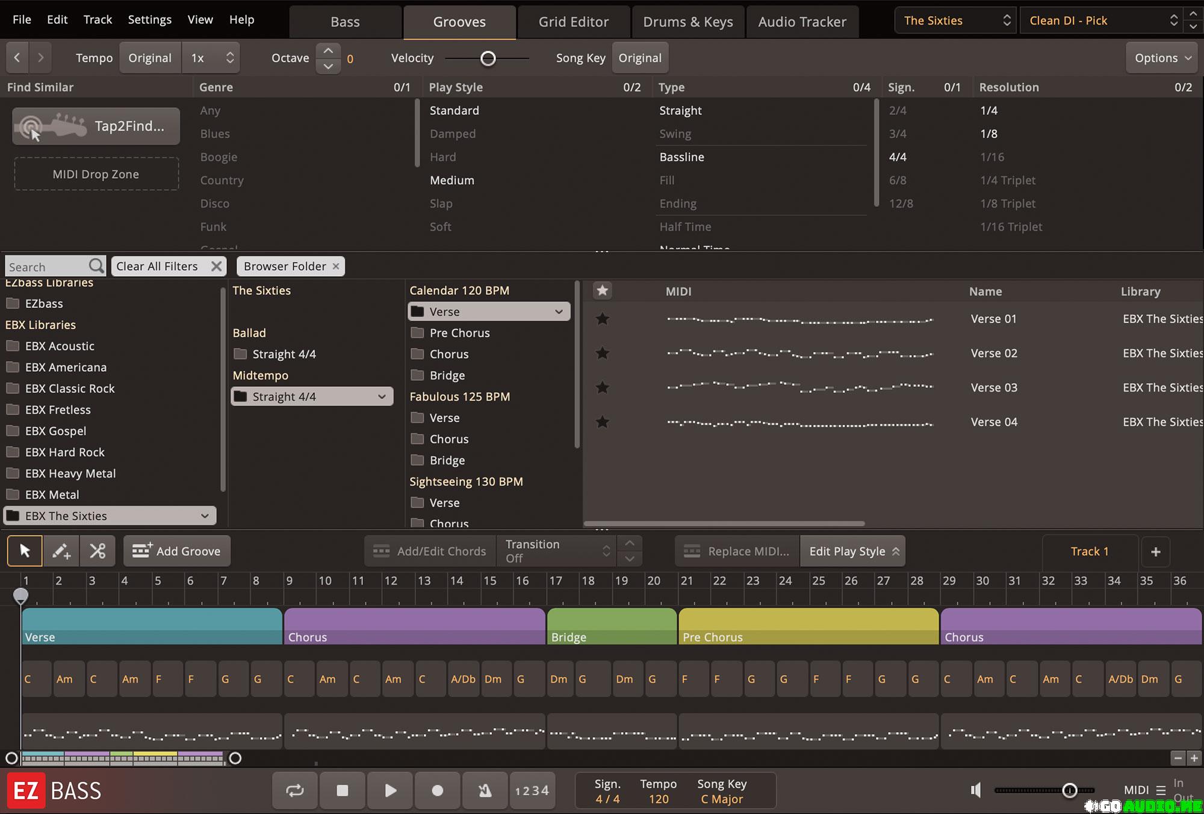Open Add/Edit Chords
This screenshot has height=814, width=1204.
click(x=430, y=551)
